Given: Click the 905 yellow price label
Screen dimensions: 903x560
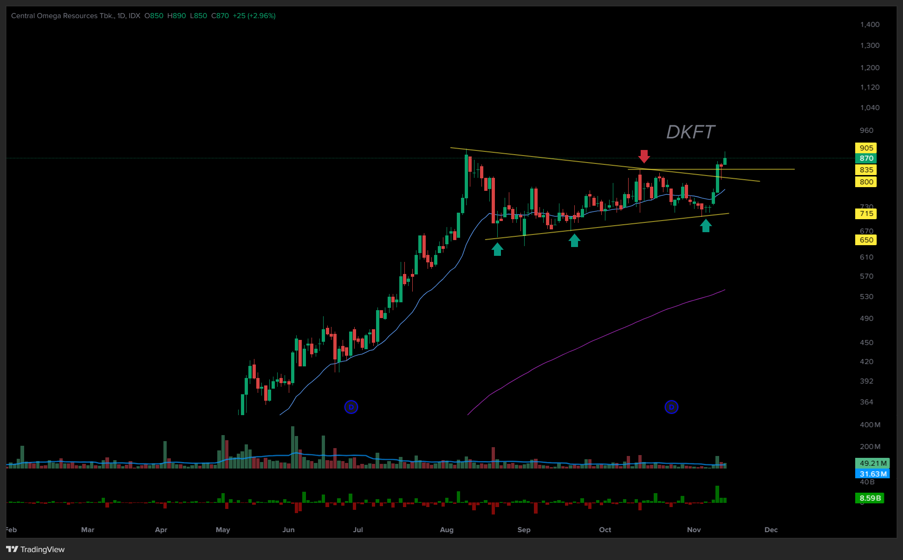Looking at the screenshot, I should (x=866, y=148).
